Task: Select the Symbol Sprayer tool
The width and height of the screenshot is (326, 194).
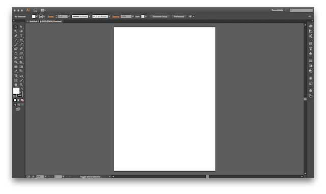Action: (x=16, y=76)
